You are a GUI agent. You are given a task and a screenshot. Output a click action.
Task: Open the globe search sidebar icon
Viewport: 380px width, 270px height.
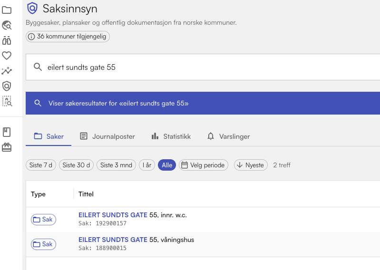click(x=7, y=25)
